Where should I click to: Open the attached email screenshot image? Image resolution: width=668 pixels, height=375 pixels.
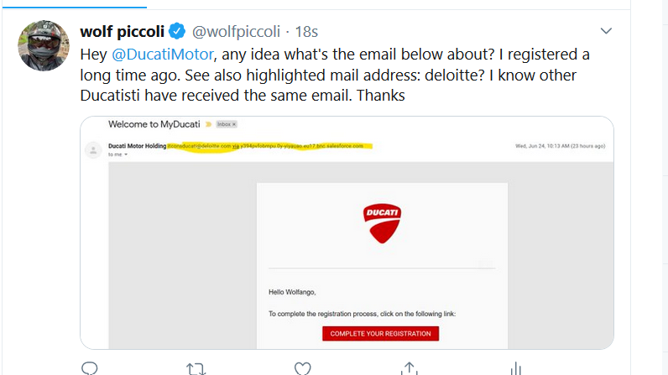(347, 252)
